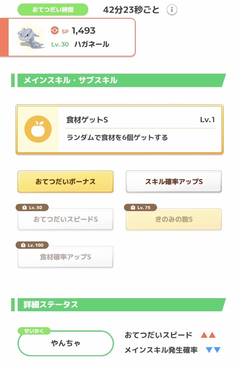Select the おてつだいボーナス sub skill
239x369 pixels.
65,182
